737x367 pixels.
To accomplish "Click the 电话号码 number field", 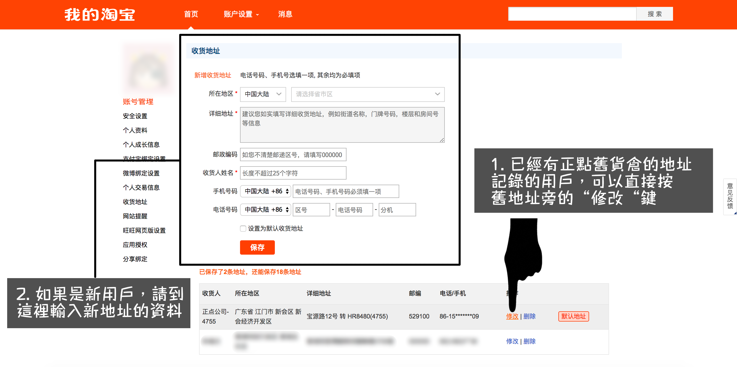I will point(354,210).
